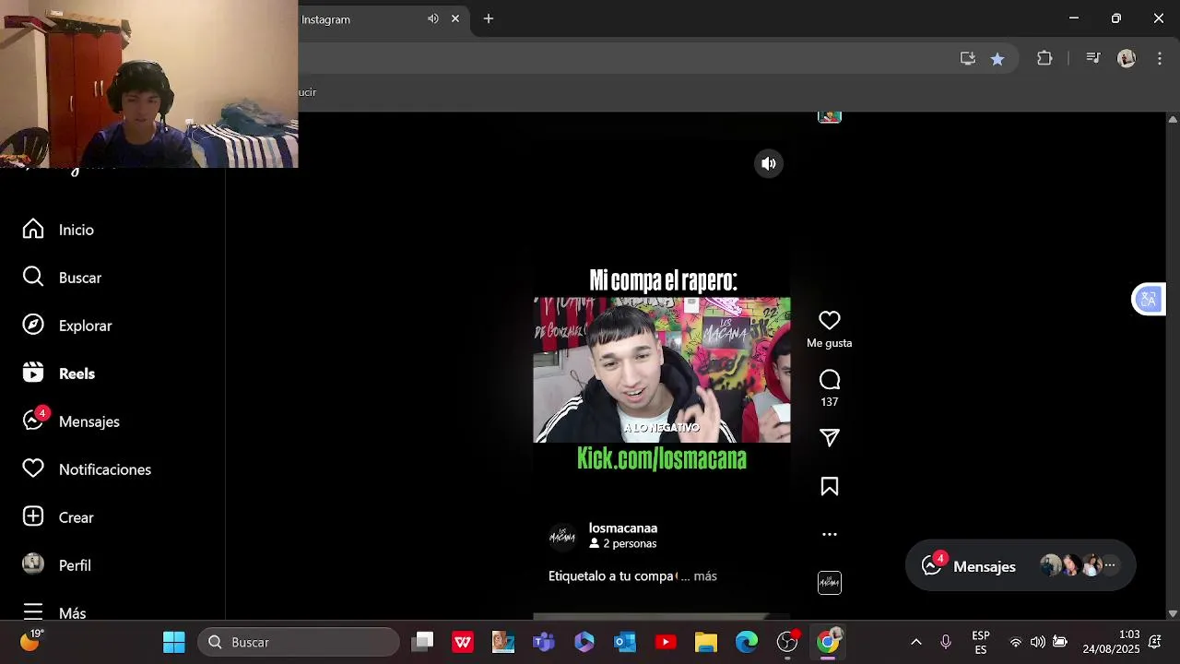The image size is (1180, 664).
Task: Open Outlook from the taskbar
Action: tap(625, 642)
